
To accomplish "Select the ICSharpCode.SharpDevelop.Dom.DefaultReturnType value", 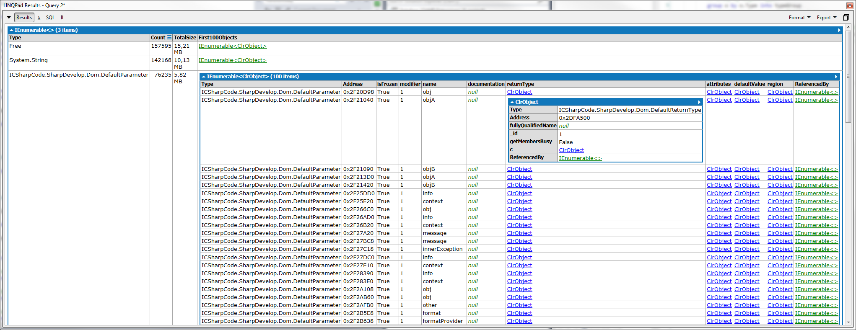I will [x=630, y=110].
